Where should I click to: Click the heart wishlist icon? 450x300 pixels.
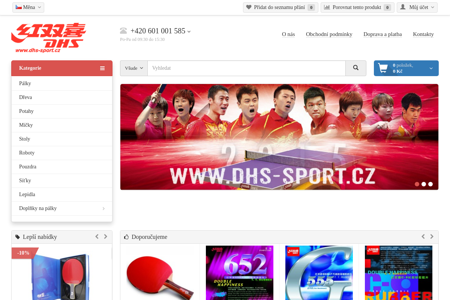point(249,7)
